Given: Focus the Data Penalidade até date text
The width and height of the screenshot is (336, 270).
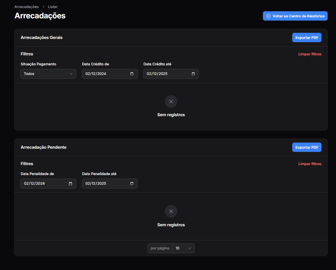Looking at the screenshot, I should pyautogui.click(x=96, y=183).
